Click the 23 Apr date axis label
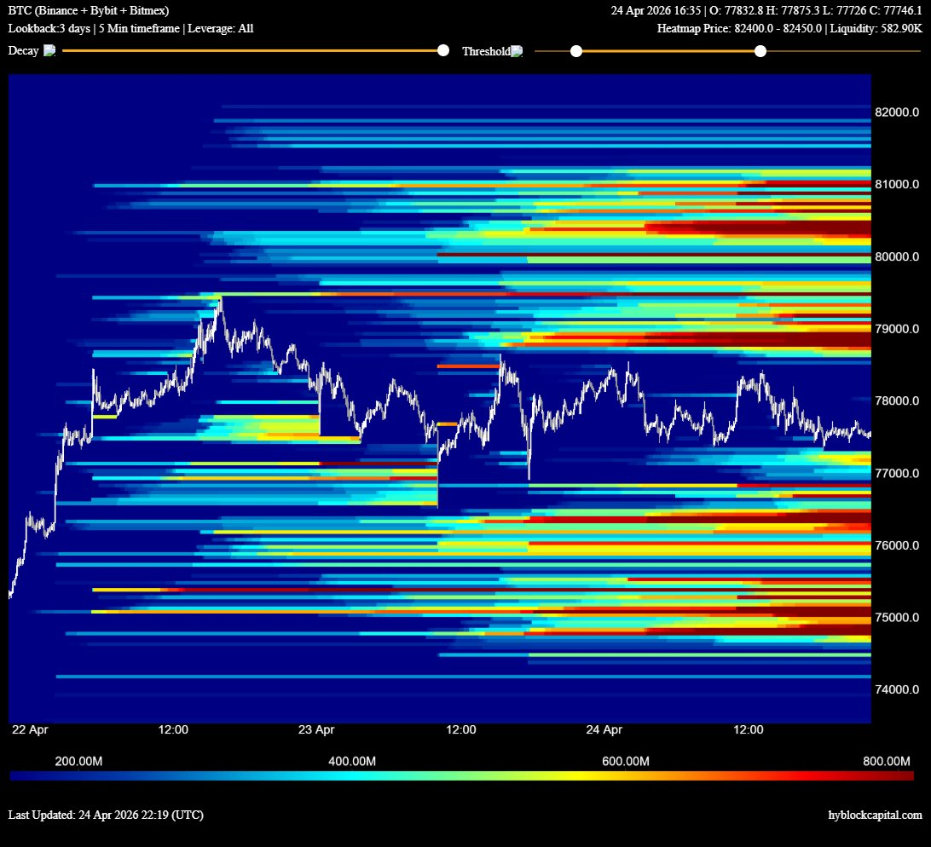Viewport: 931px width, 847px height. (x=316, y=730)
